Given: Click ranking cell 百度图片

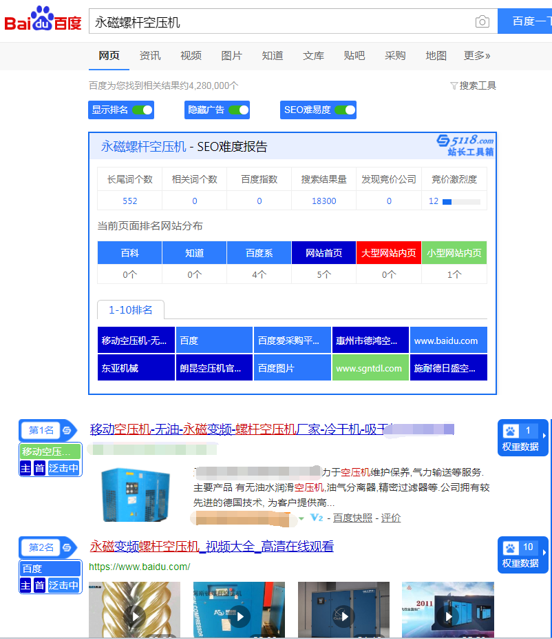Looking at the screenshot, I should [292, 367].
